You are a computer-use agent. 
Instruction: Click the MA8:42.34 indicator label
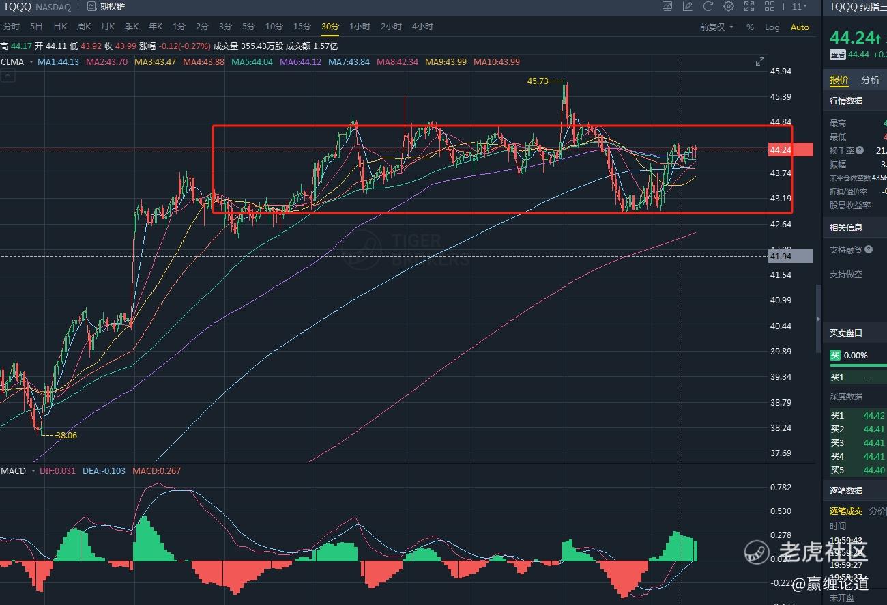[x=398, y=61]
